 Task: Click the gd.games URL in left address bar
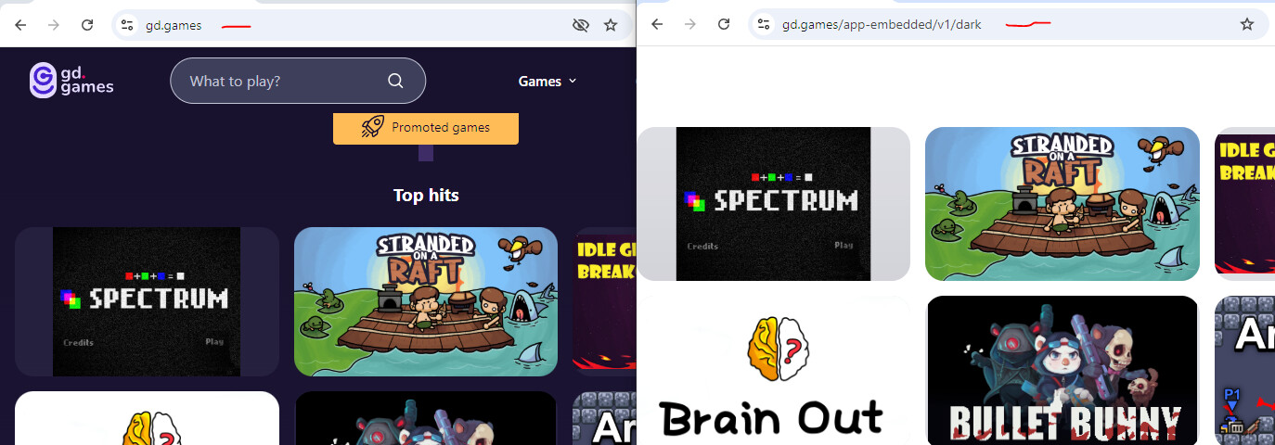pos(174,25)
